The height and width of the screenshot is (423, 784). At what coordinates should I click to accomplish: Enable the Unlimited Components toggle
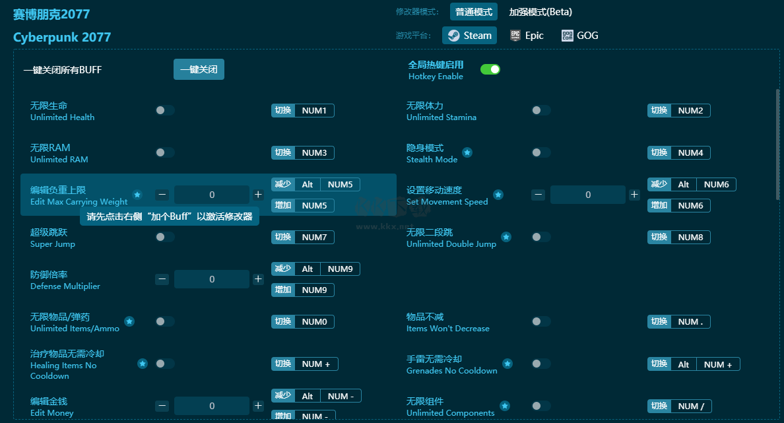[540, 406]
